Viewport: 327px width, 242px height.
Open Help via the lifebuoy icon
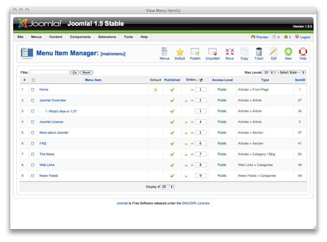click(x=303, y=52)
